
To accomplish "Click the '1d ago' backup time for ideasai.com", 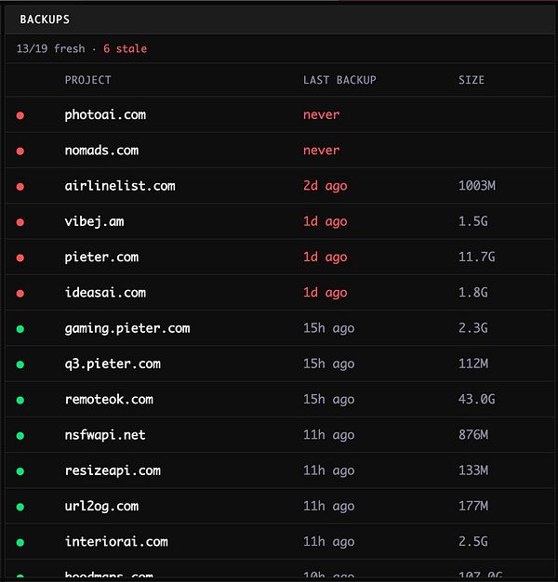I will tap(325, 293).
